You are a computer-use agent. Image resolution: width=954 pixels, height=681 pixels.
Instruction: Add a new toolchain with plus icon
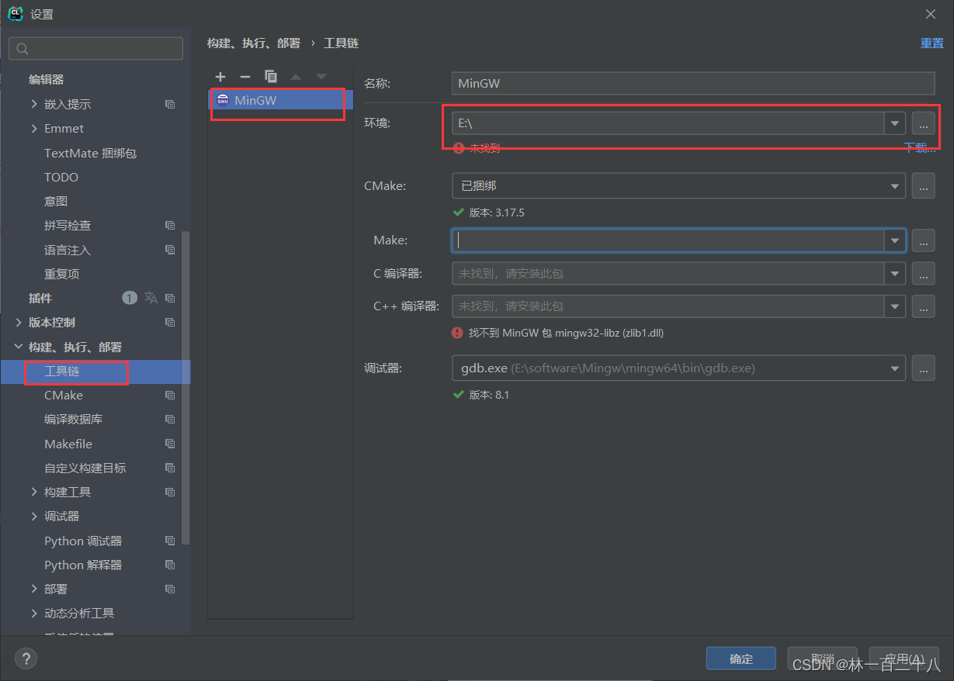[x=220, y=76]
